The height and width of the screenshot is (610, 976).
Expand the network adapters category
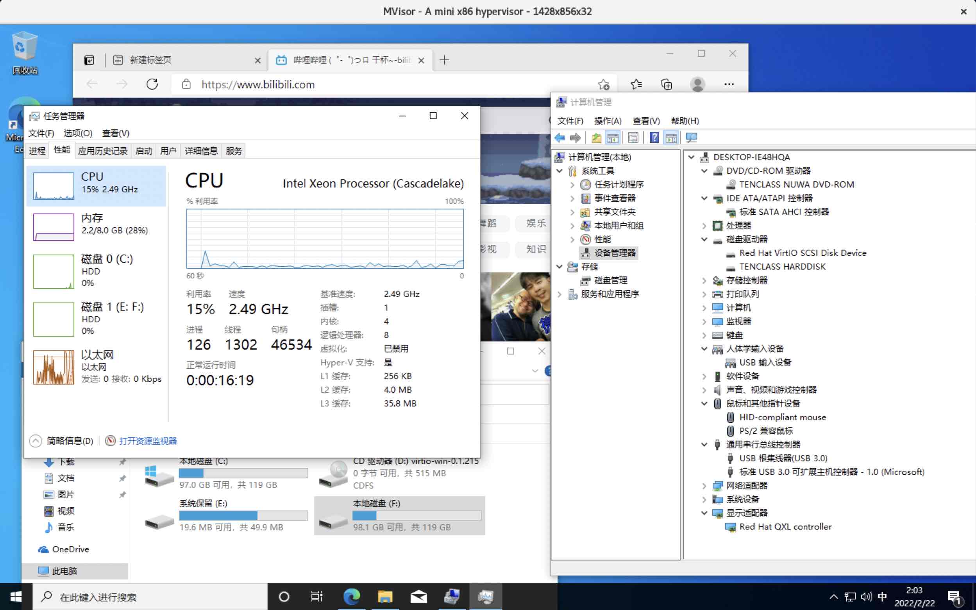(x=704, y=486)
